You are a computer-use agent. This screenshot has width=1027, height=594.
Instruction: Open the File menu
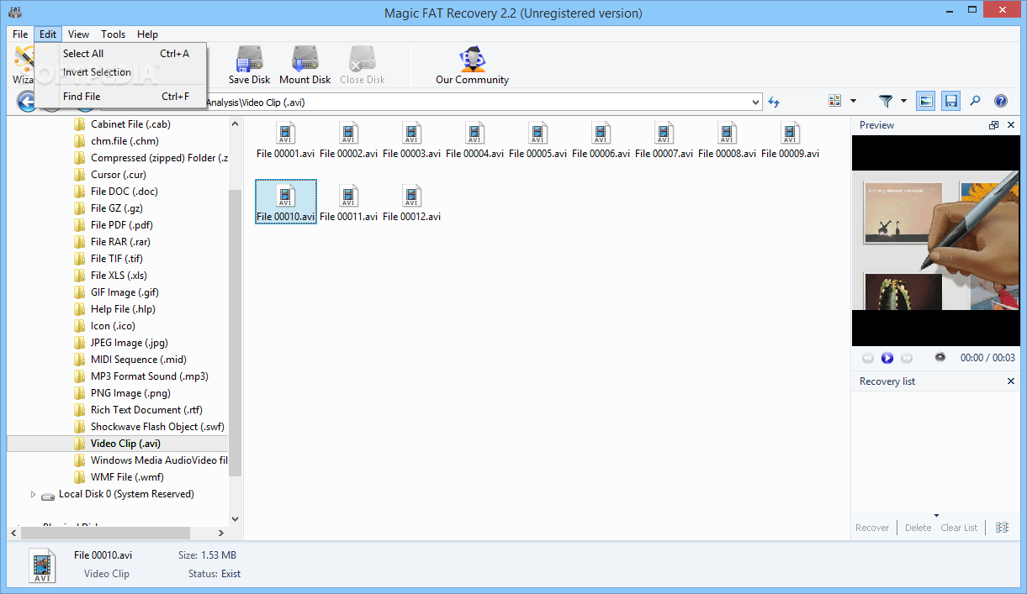click(20, 34)
